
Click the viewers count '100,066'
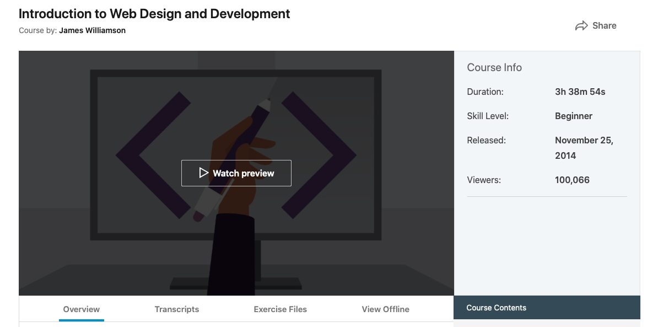point(572,180)
